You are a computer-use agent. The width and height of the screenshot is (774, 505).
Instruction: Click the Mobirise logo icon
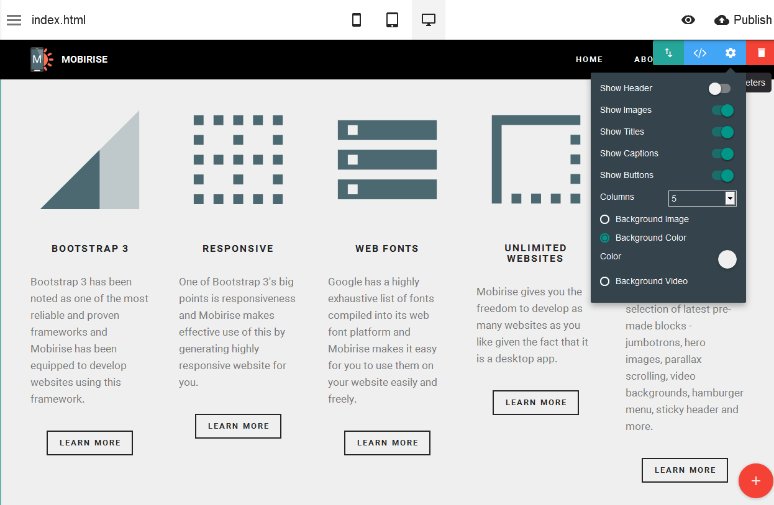coord(42,60)
